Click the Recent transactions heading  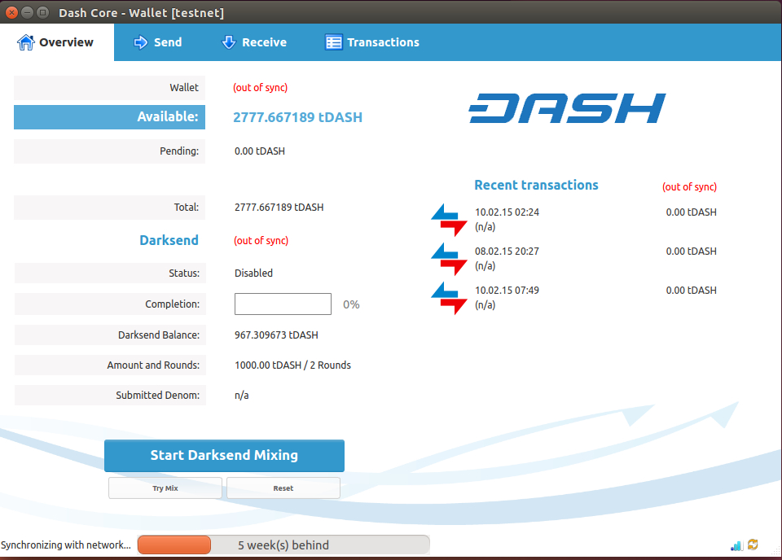point(536,185)
